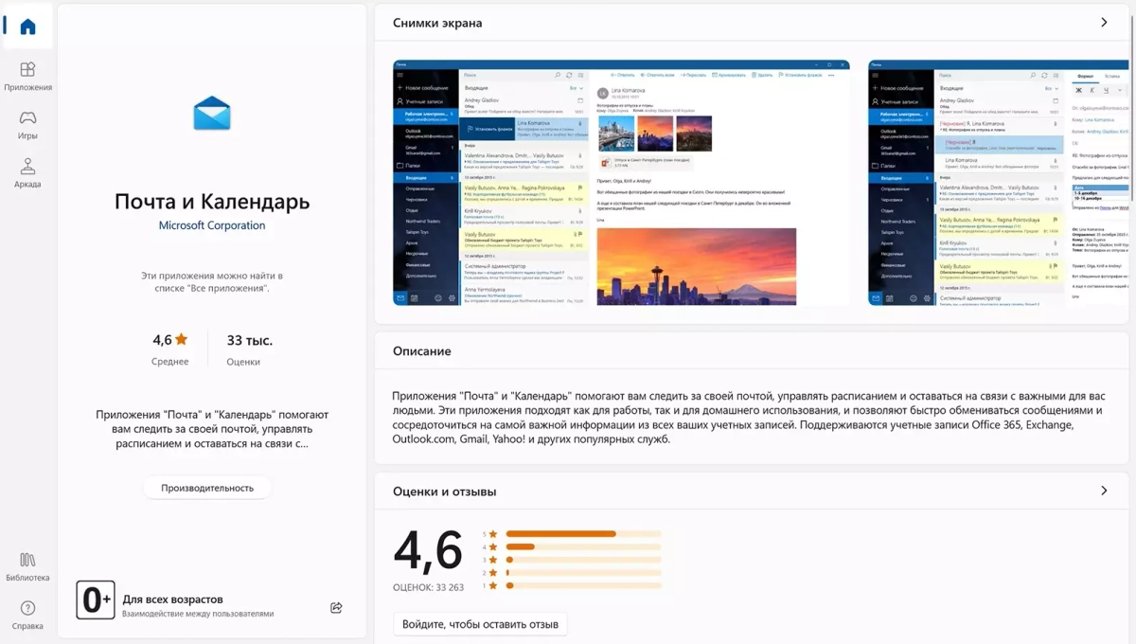The image size is (1136, 644).
Task: Click the Mail and Calendar app icon
Action: click(x=212, y=114)
